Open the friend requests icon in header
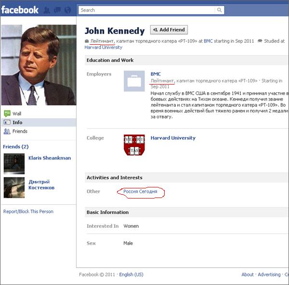Image resolution: width=289 pixels, height=285 pixels. point(47,10)
